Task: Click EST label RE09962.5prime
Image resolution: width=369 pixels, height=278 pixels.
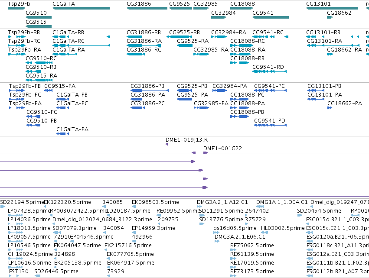Action: (x=179, y=211)
